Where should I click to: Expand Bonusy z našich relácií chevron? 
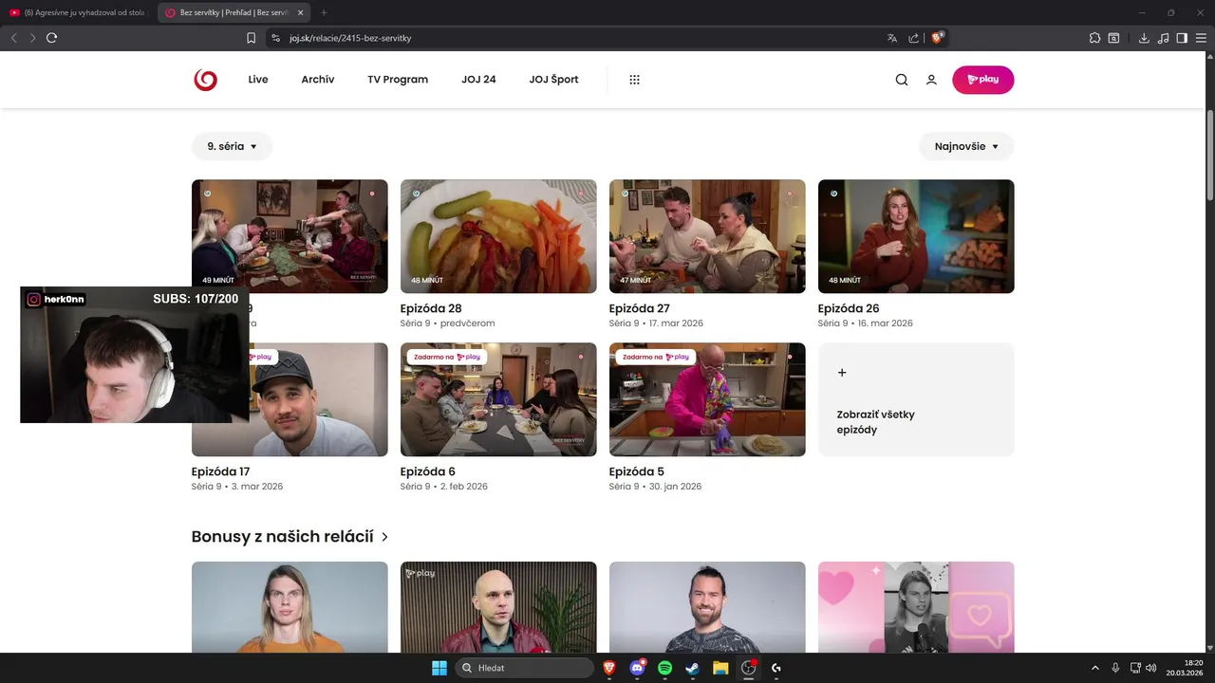pyautogui.click(x=384, y=537)
